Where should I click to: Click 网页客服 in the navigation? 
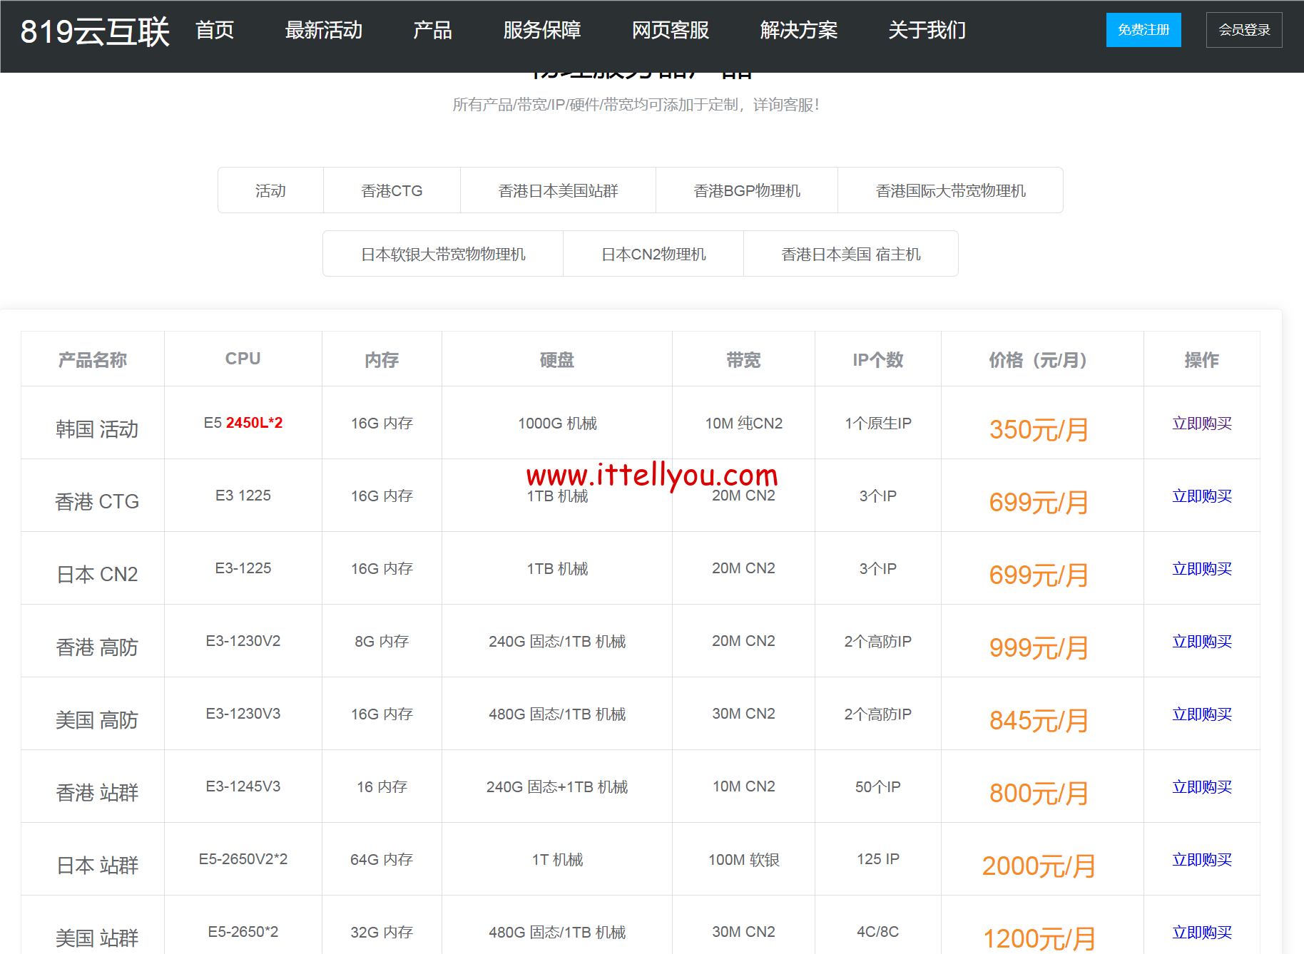coord(668,30)
